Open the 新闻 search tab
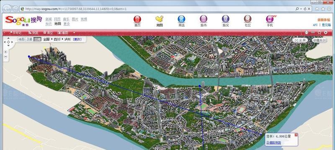Screen dimensions: 335x150 pos(49,19)
